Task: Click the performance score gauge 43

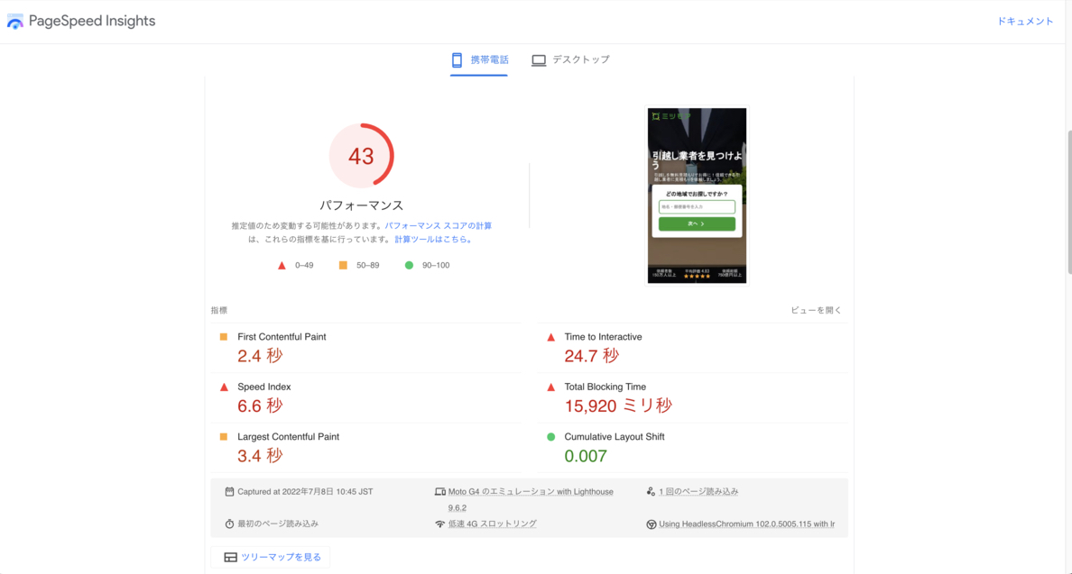Action: click(361, 156)
